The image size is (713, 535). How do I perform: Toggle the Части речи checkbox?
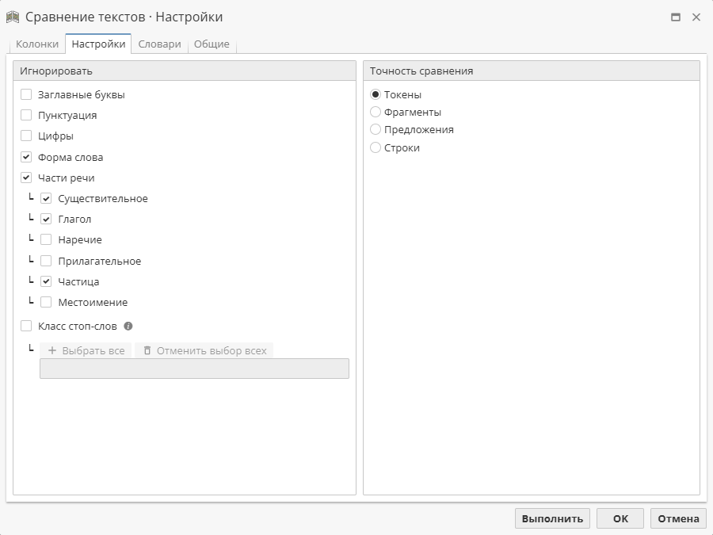(x=26, y=178)
